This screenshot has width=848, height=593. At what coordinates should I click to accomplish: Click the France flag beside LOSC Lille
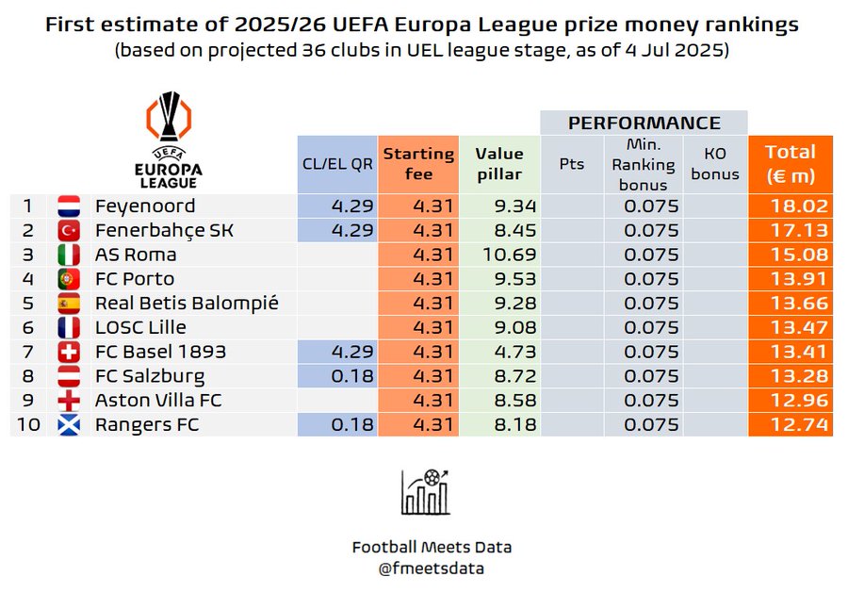point(69,328)
